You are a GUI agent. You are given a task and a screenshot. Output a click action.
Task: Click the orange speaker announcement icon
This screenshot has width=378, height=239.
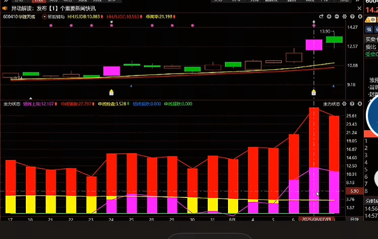click(5, 9)
